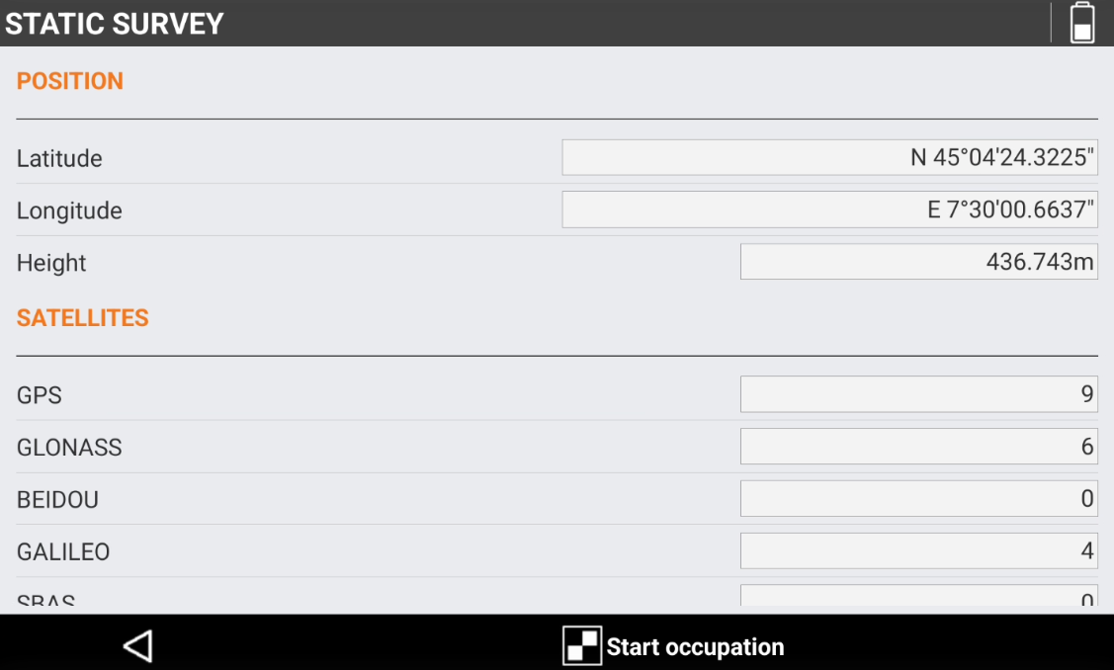Select the GALILEO row label
This screenshot has width=1114, height=670.
tap(63, 551)
